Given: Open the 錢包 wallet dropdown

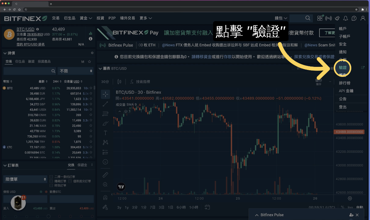Looking at the screenshot, I should (281, 18).
